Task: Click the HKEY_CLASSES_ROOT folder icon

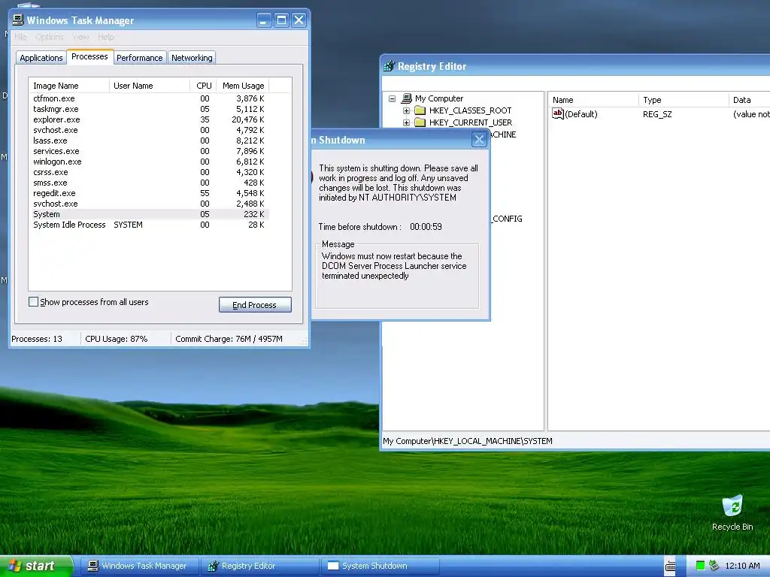Action: (x=420, y=110)
